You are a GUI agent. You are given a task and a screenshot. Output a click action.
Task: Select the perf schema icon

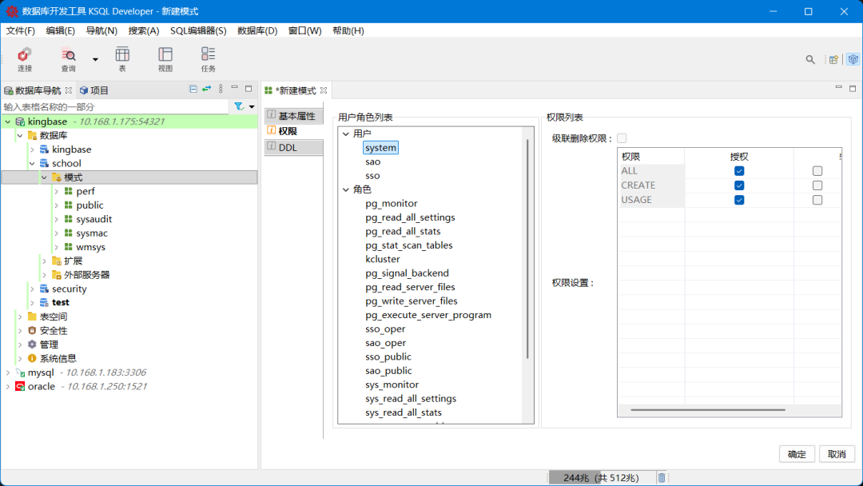point(68,191)
